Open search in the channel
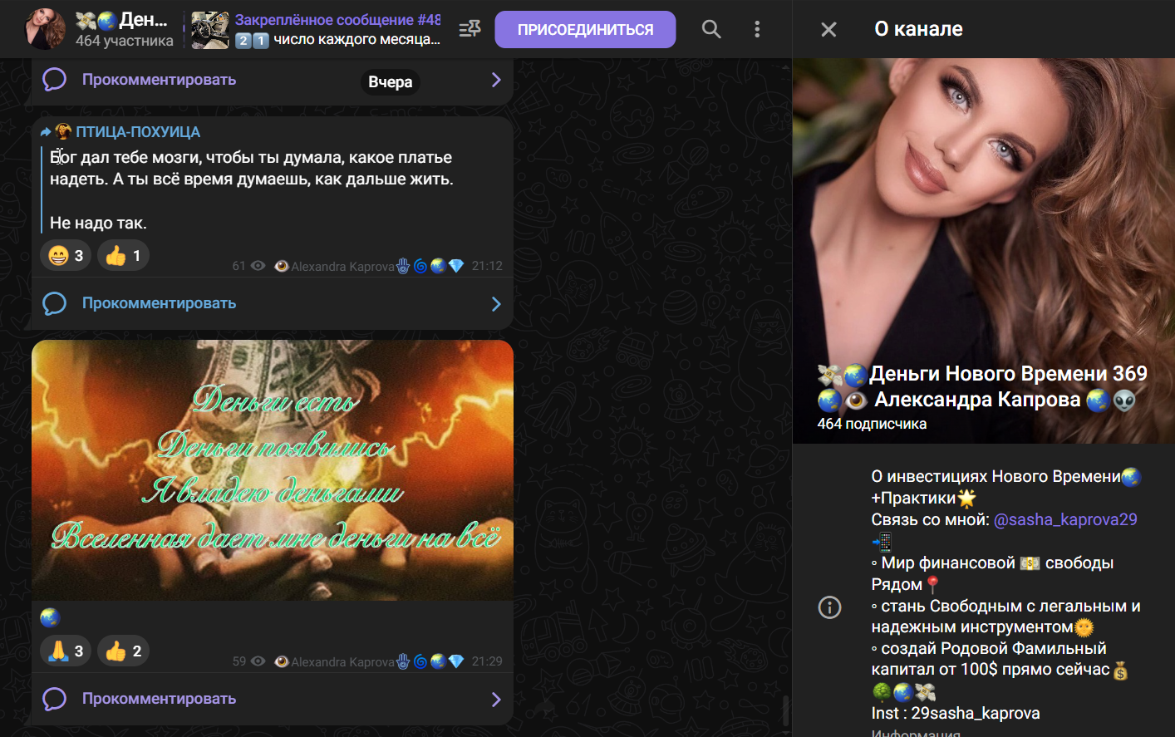Viewport: 1175px width, 737px height. [x=711, y=29]
